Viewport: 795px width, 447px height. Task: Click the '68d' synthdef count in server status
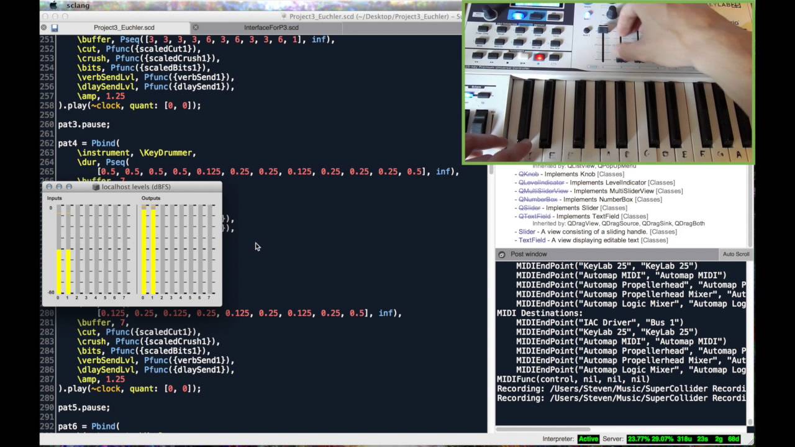pos(734,439)
